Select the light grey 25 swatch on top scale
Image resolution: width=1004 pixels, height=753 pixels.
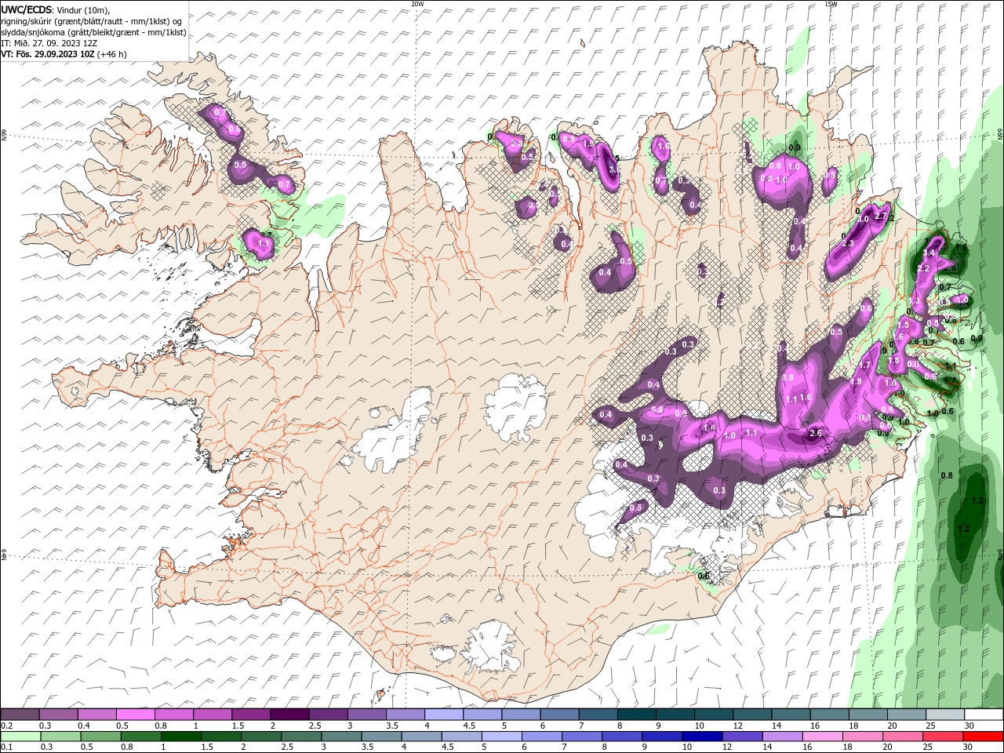pos(946,715)
